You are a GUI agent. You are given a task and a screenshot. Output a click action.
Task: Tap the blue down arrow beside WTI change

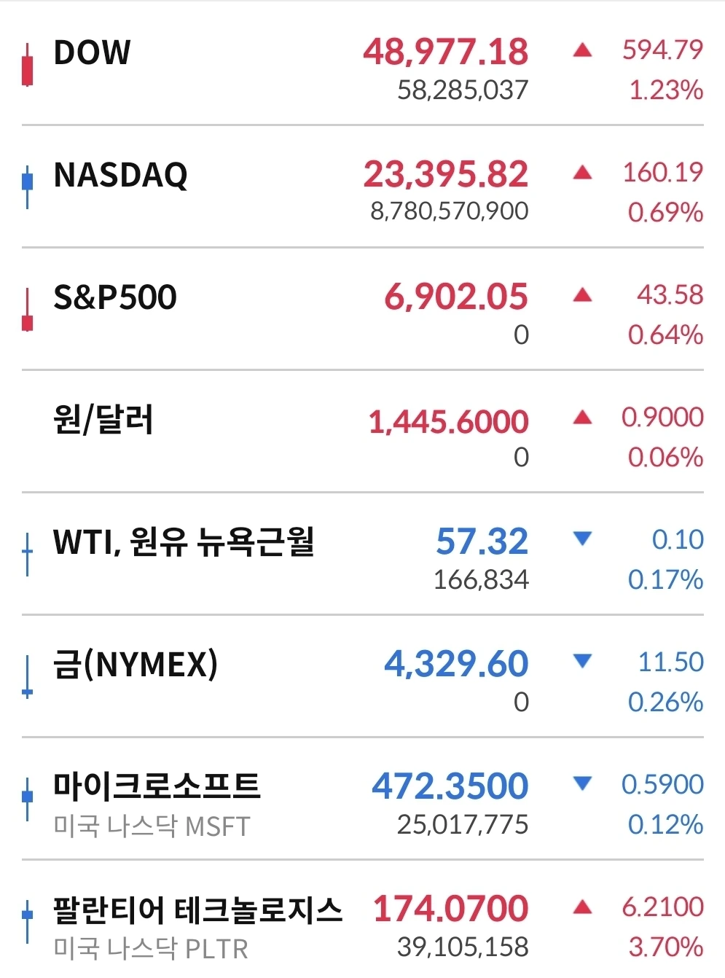point(582,539)
